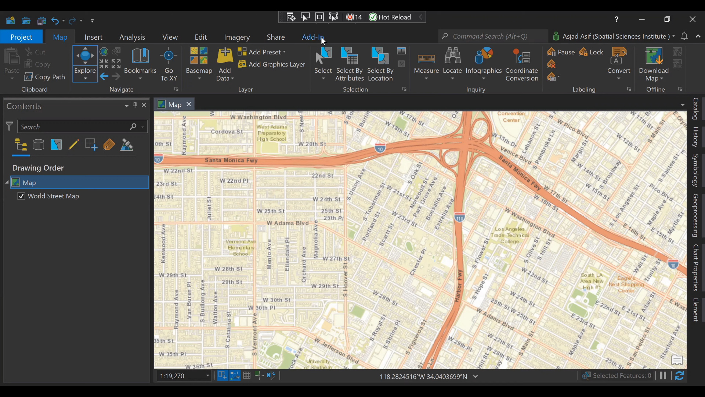Click the Add Graphics Layer button
The height and width of the screenshot is (397, 705).
[272, 64]
